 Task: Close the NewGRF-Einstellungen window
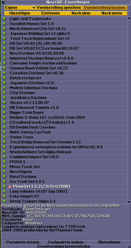click(3, 2)
